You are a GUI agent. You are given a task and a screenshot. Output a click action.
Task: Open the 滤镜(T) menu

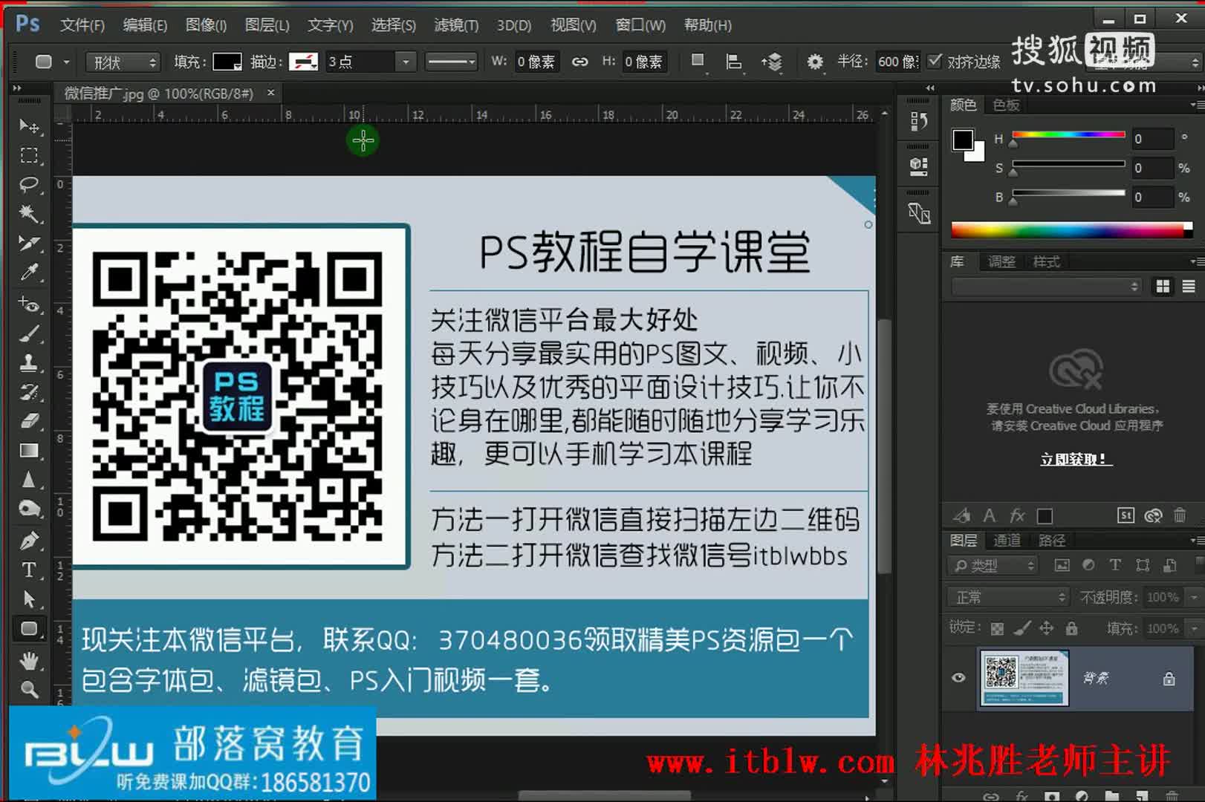pos(456,25)
